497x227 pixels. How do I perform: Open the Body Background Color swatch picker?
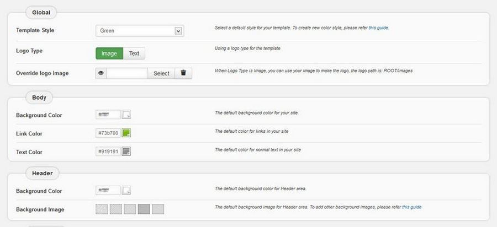(126, 115)
